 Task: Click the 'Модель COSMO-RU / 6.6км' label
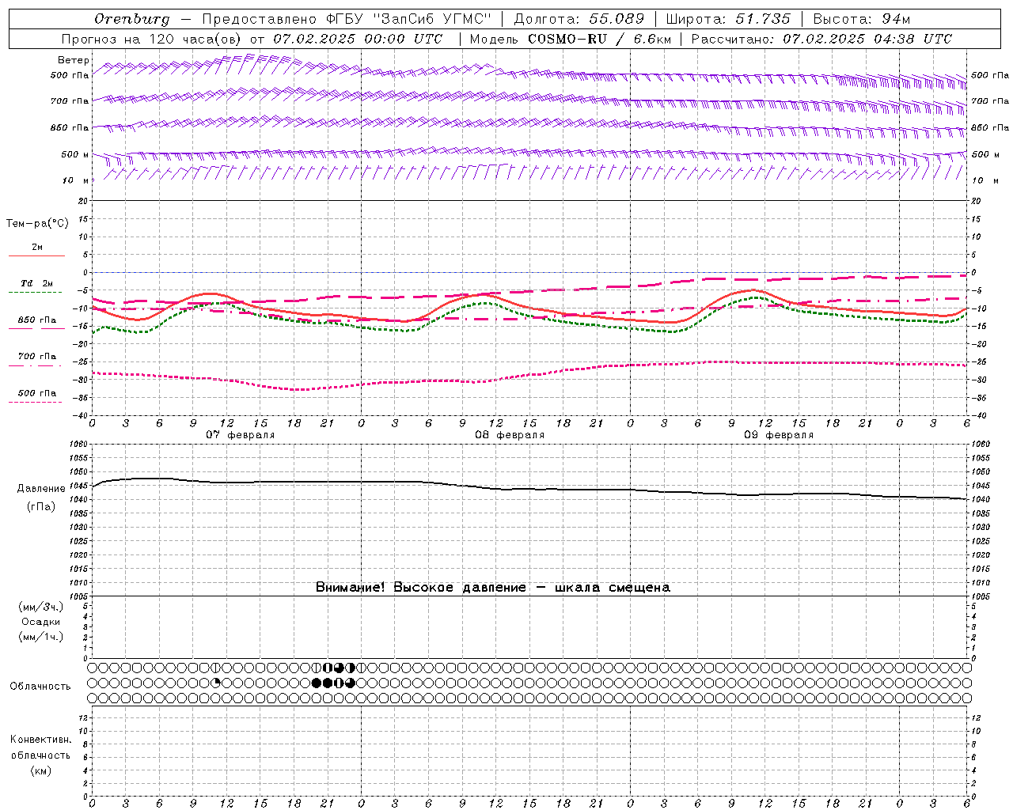(570, 39)
